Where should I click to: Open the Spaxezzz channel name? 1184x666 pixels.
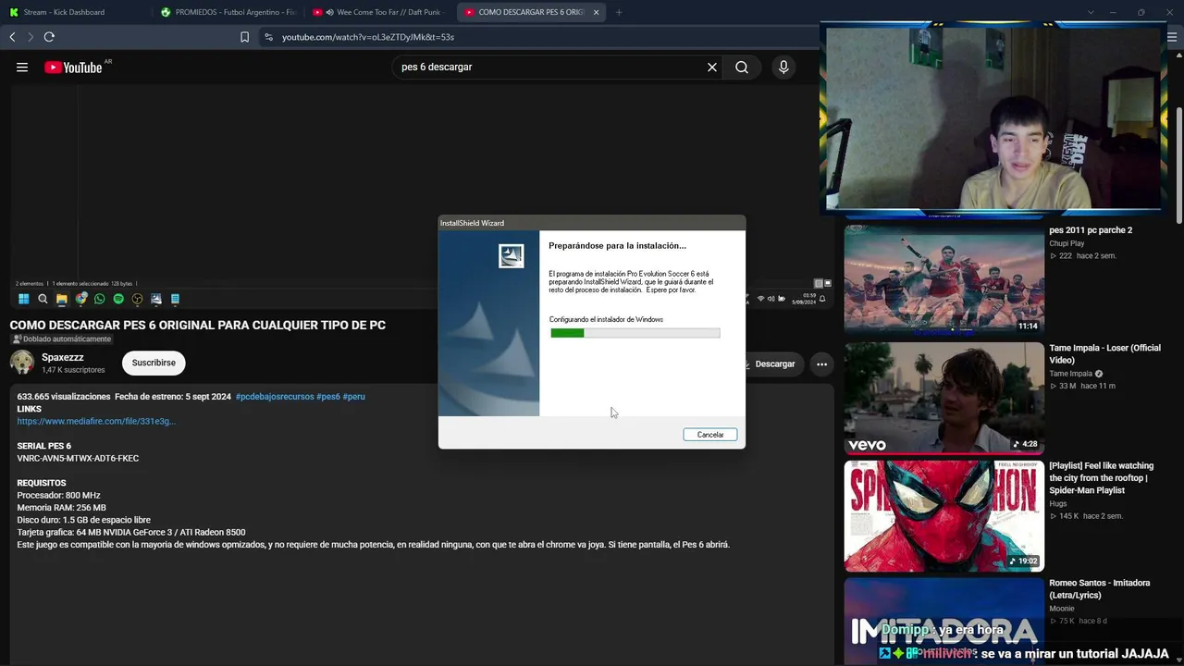(63, 357)
